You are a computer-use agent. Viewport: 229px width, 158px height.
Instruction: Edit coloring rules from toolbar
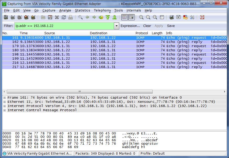(185, 17)
